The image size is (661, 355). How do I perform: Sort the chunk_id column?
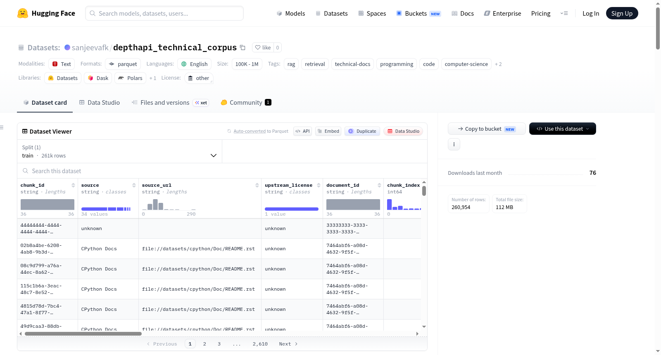coord(73,185)
